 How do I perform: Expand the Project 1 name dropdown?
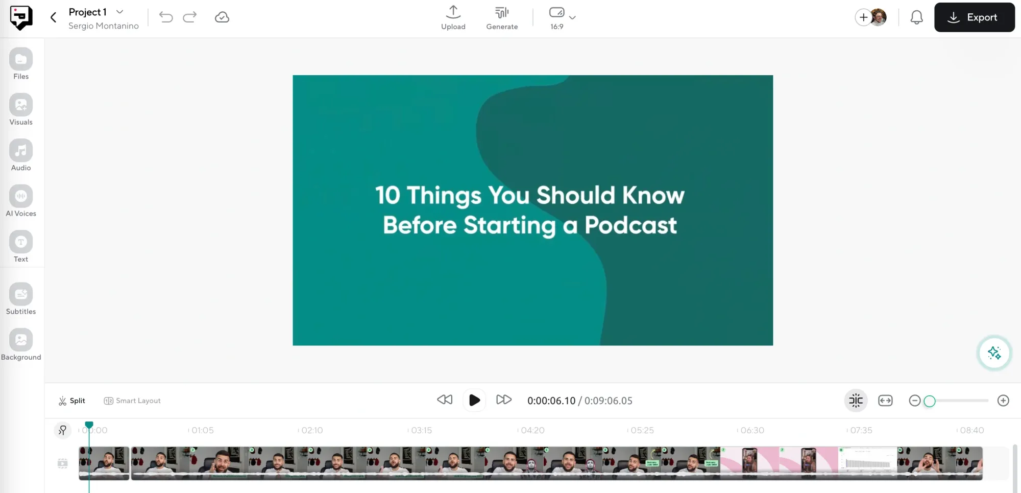120,12
